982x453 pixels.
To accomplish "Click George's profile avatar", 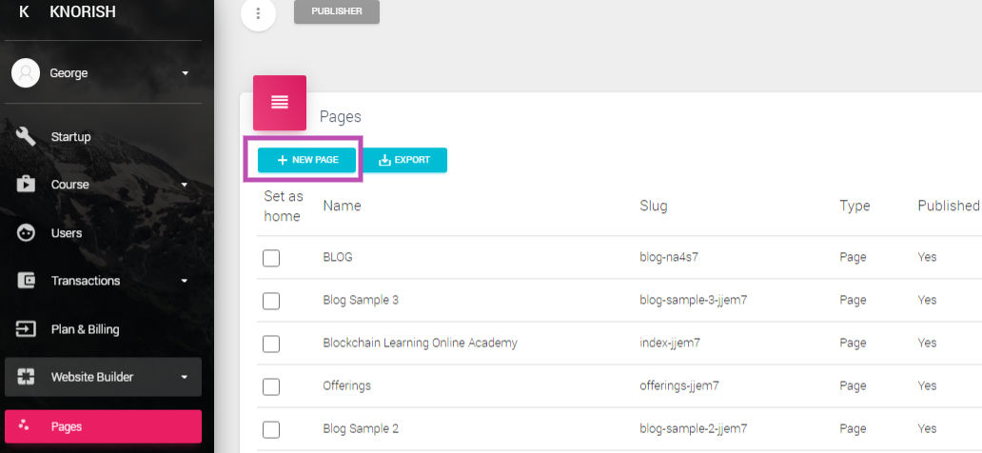I will (x=26, y=73).
